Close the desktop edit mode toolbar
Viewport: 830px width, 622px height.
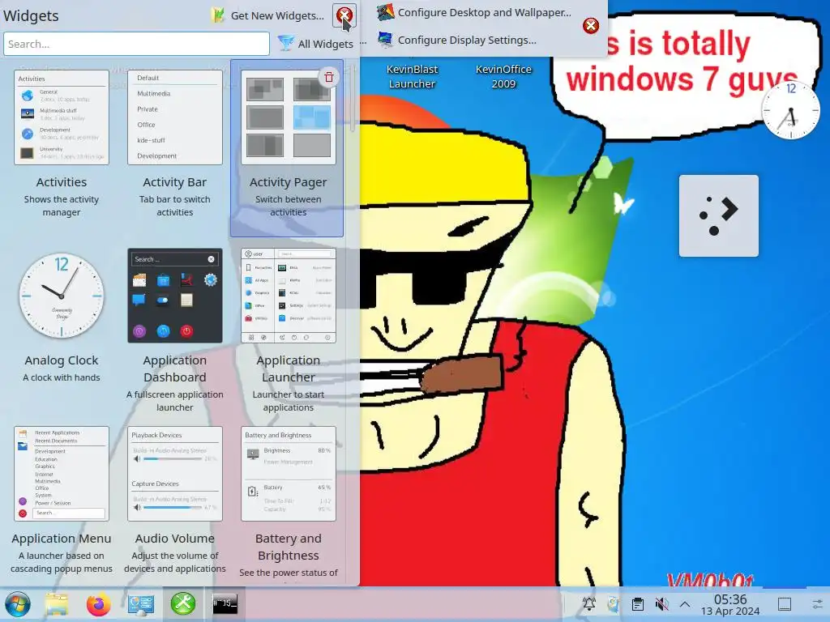(x=591, y=25)
